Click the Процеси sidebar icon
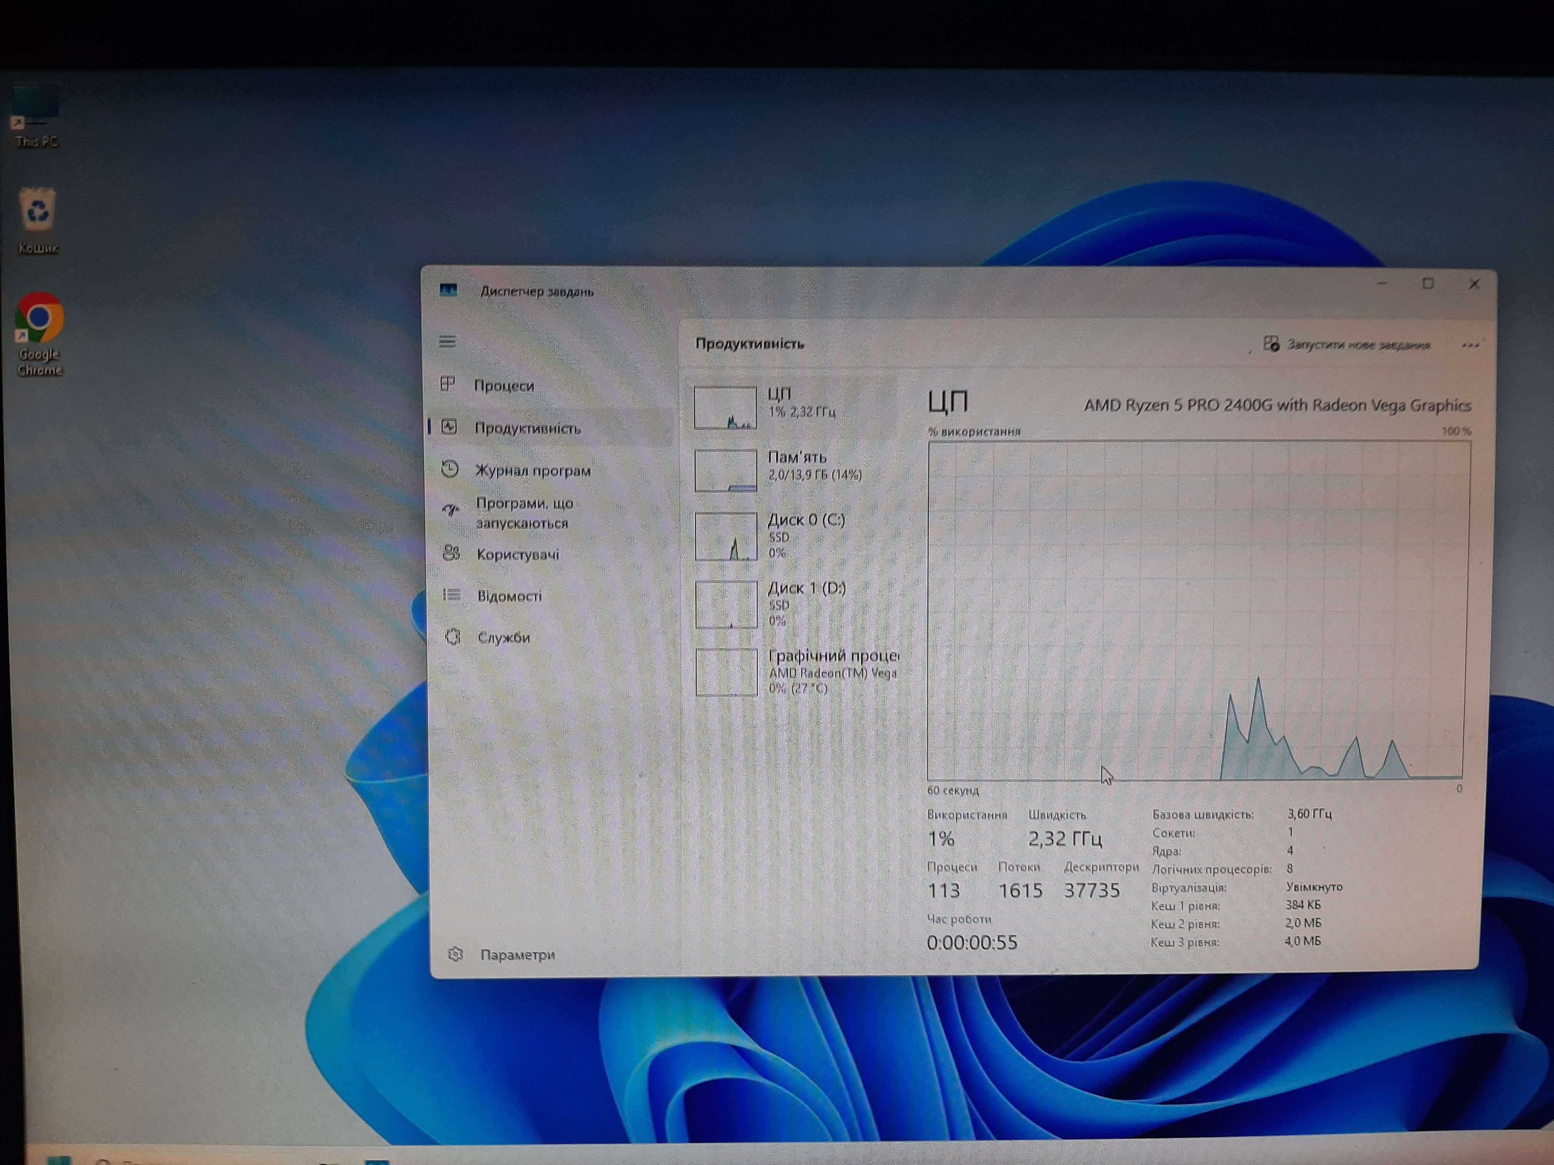This screenshot has height=1165, width=1554. pos(448,384)
